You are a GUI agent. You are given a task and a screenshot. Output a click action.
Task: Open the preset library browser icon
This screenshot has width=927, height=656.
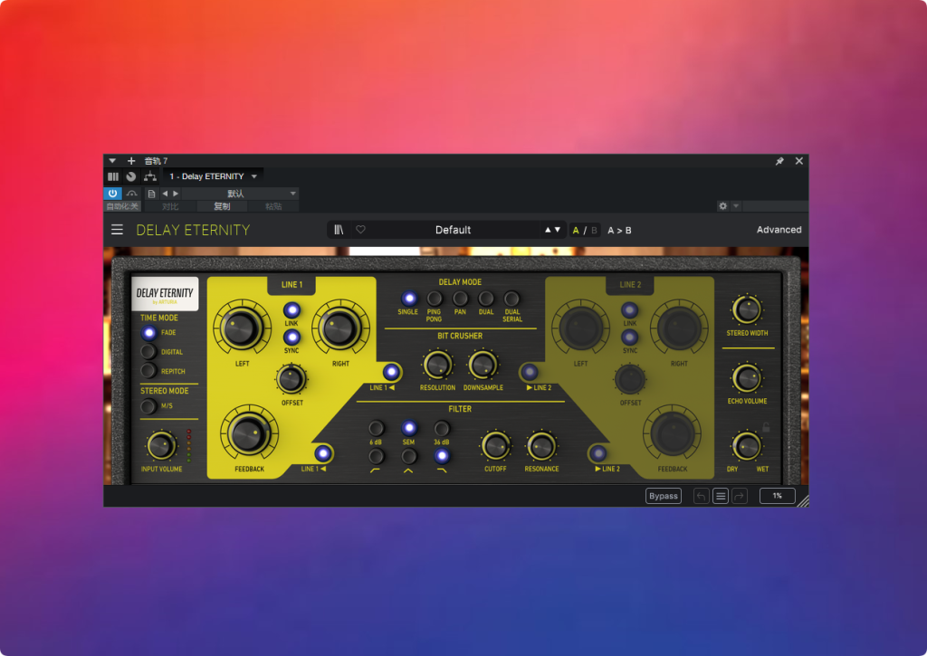click(x=339, y=230)
